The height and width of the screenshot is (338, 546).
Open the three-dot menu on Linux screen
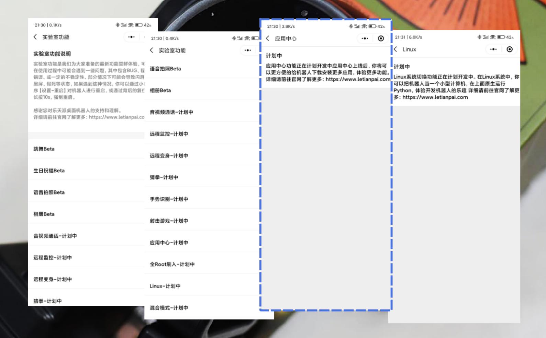click(x=493, y=49)
